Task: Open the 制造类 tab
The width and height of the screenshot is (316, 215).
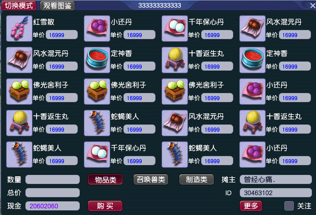Action: 197,179
